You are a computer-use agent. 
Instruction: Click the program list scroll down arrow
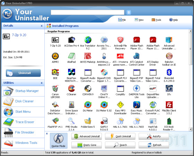191,129
